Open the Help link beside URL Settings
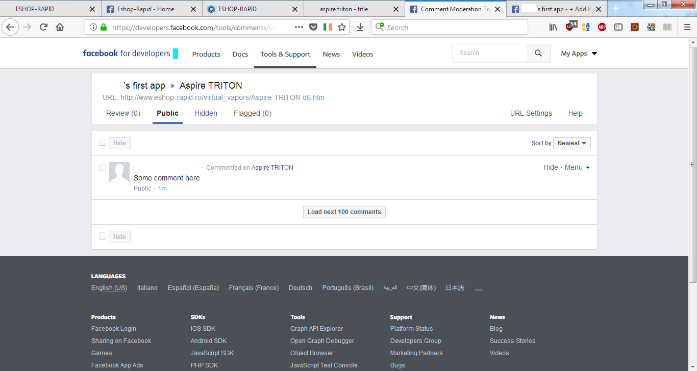697x371 pixels. [576, 113]
